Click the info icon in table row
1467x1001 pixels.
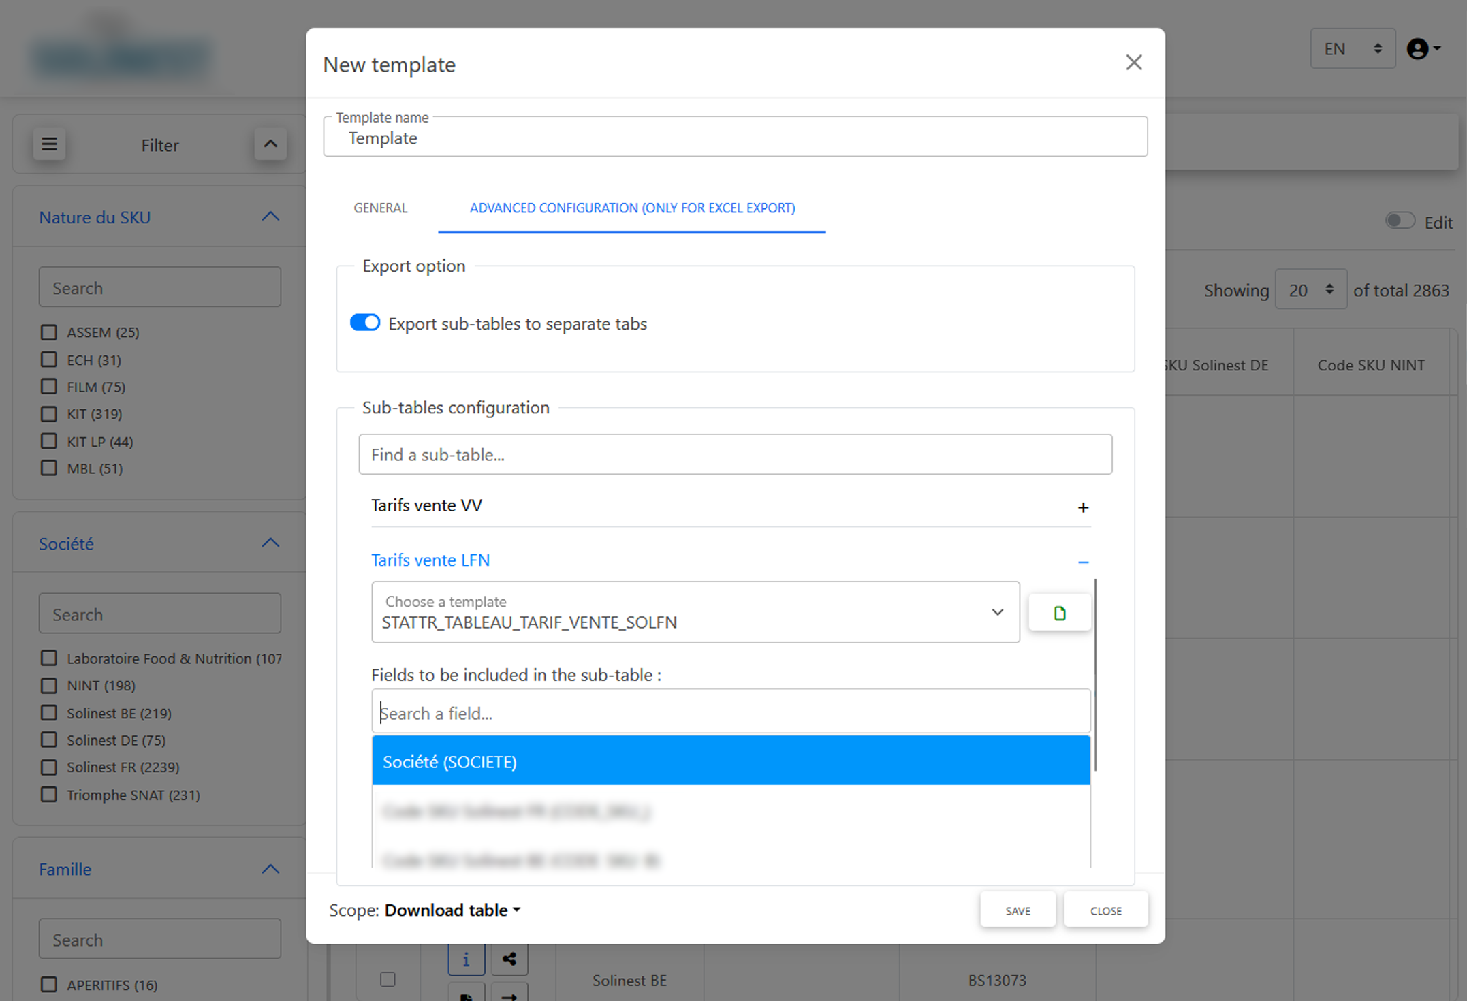(466, 959)
